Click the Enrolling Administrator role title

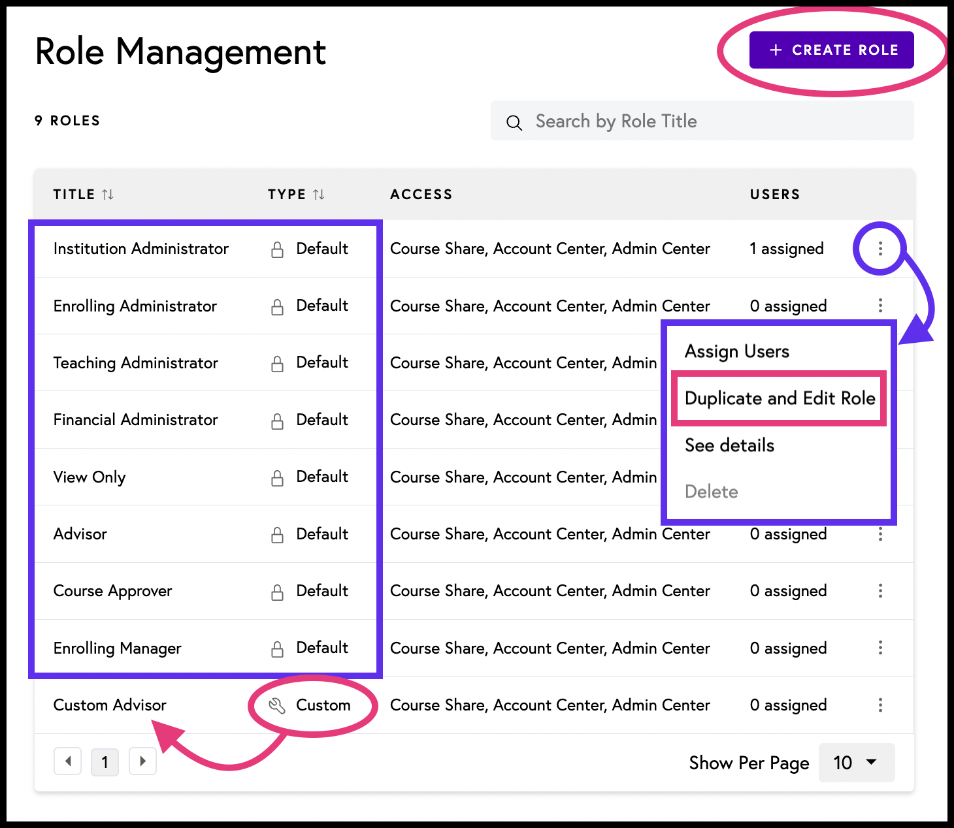coord(135,306)
